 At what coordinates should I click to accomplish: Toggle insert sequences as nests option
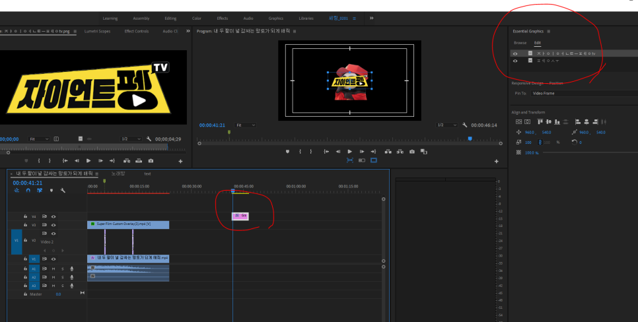pos(17,190)
